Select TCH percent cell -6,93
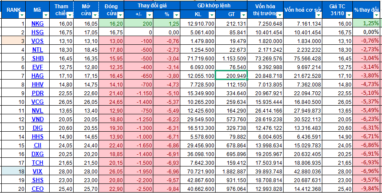382x193 pixels. click(x=167, y=163)
